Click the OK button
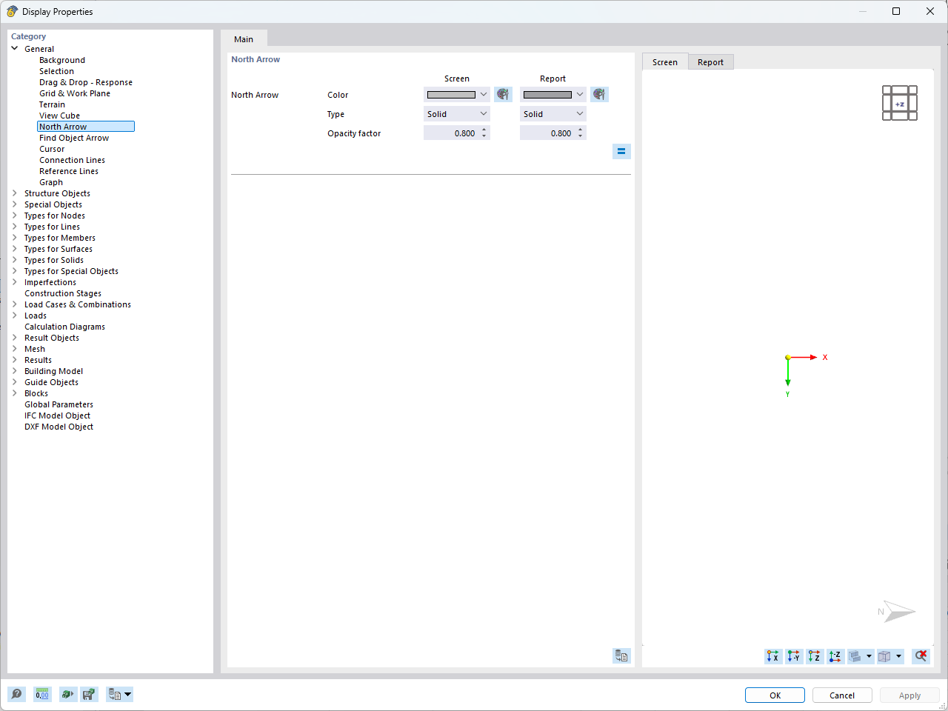Image resolution: width=948 pixels, height=711 pixels. point(775,695)
